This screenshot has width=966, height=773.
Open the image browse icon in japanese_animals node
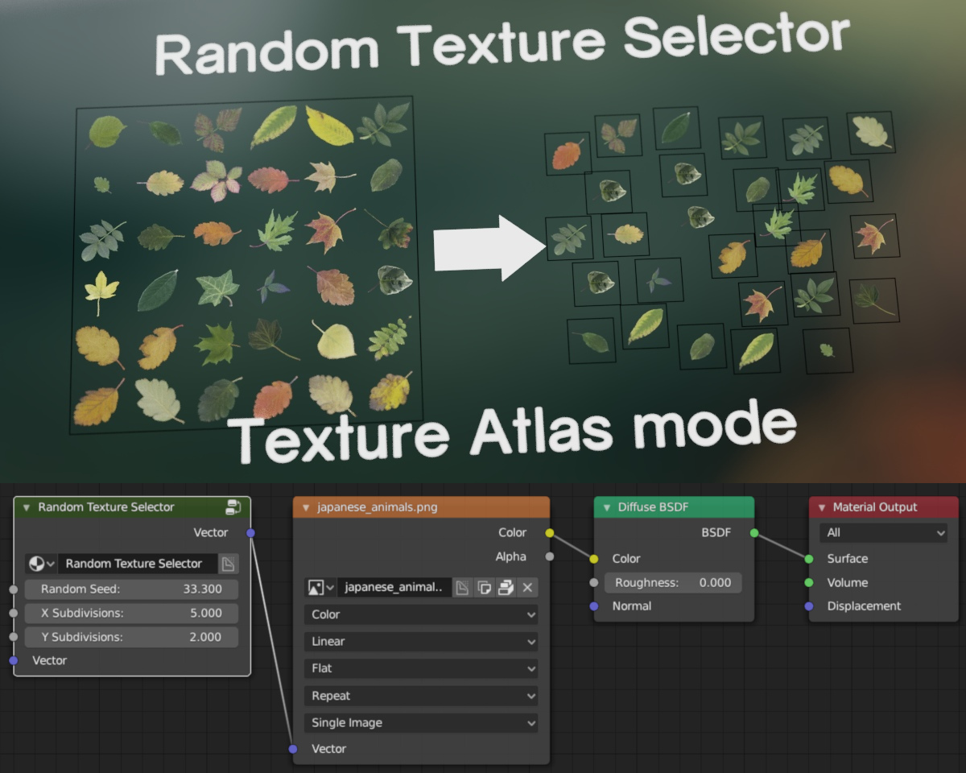coord(320,588)
